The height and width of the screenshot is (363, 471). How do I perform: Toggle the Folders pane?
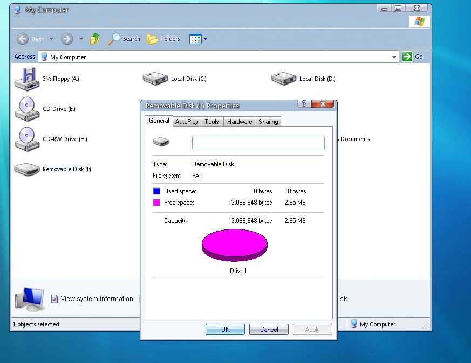coord(163,39)
